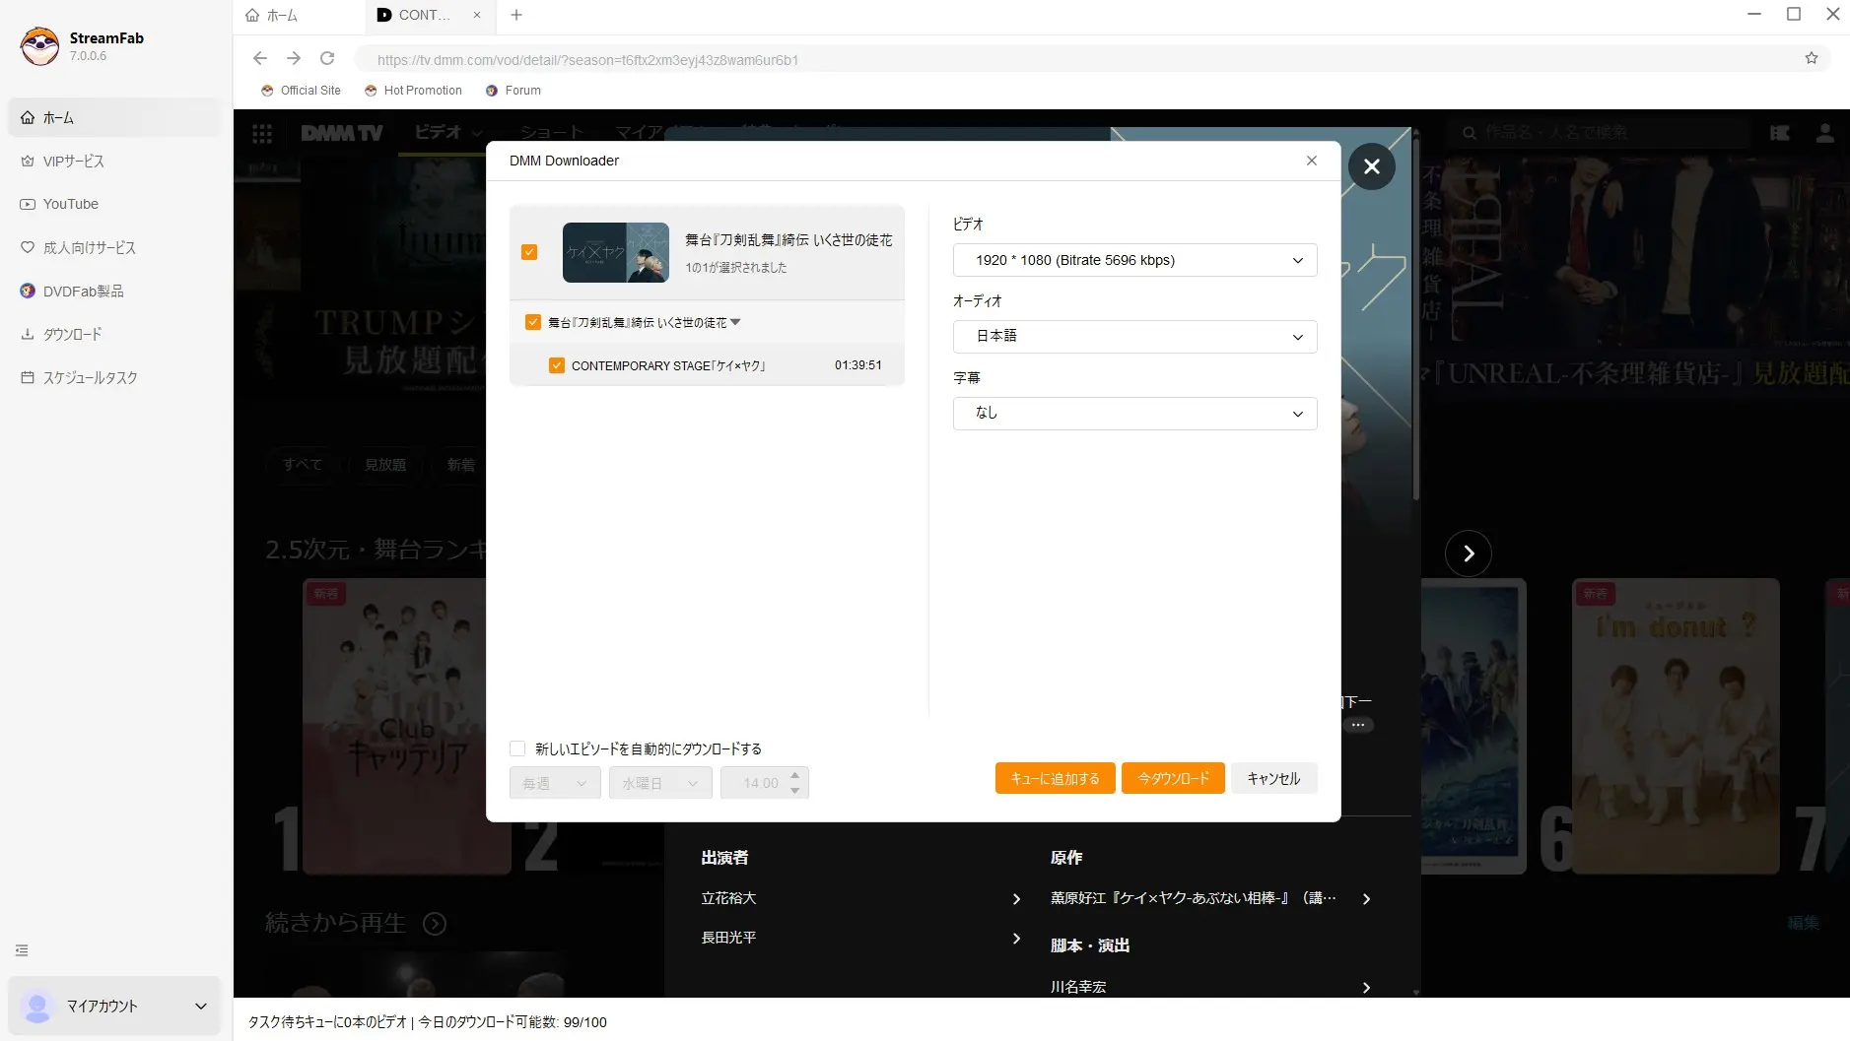Select the 見放題 filter chip
Image resolution: width=1850 pixels, height=1041 pixels.
point(385,465)
